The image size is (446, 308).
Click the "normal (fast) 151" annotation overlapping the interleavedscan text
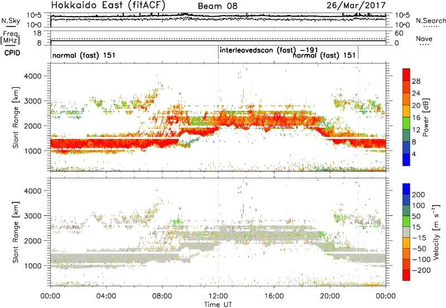pyautogui.click(x=324, y=55)
